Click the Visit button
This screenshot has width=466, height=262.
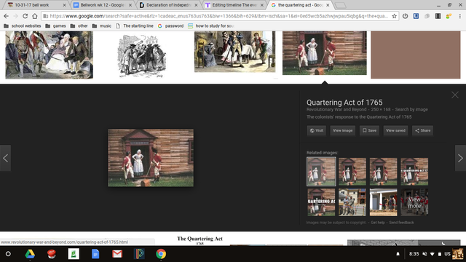pyautogui.click(x=317, y=130)
